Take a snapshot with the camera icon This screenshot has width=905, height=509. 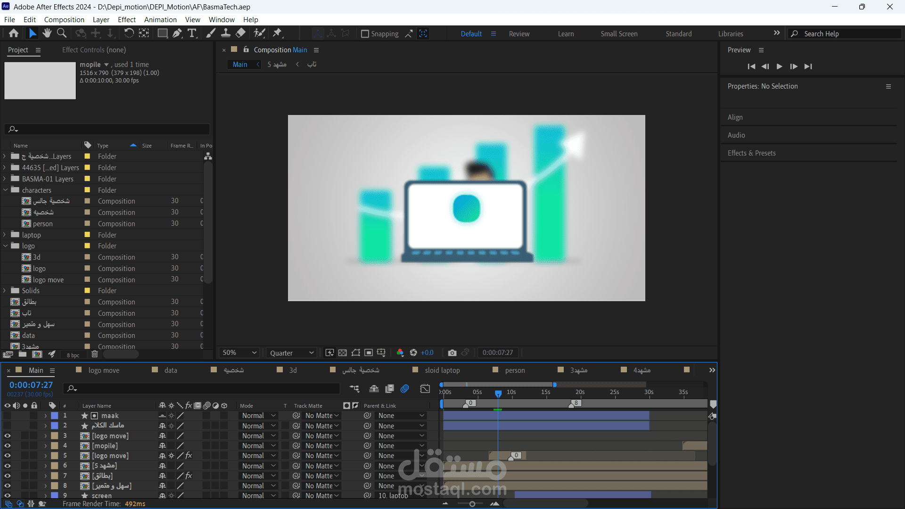click(x=452, y=353)
